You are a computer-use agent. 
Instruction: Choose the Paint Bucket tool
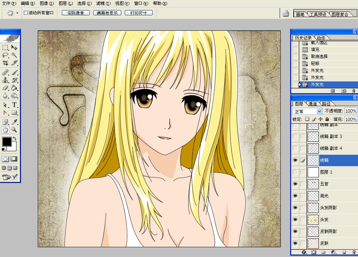[14, 88]
